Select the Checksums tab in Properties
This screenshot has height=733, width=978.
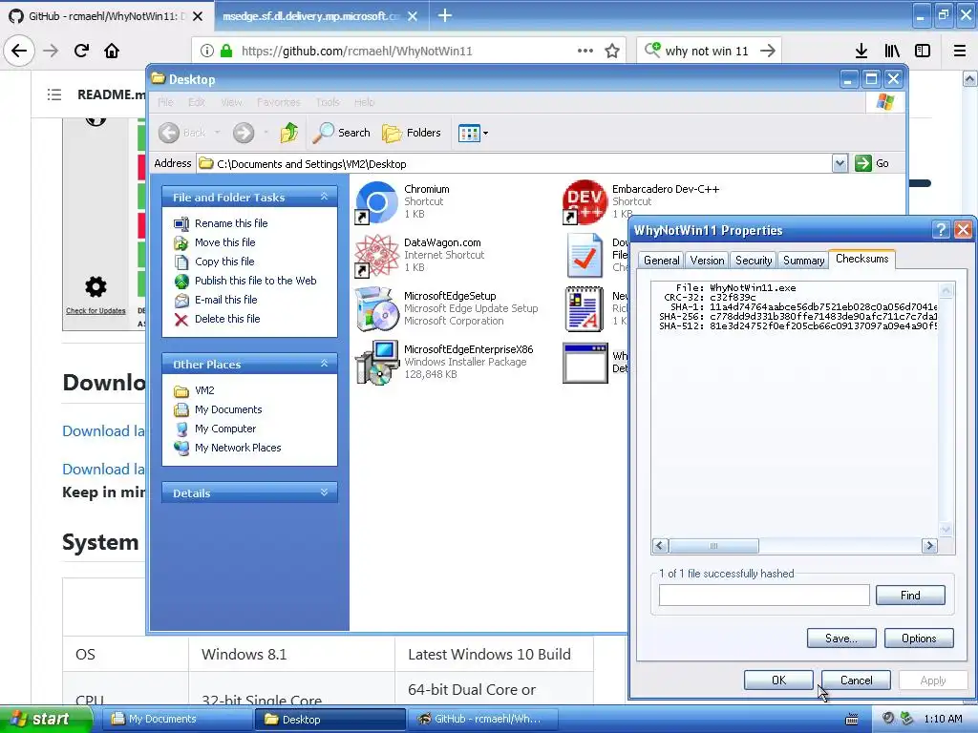pos(862,259)
